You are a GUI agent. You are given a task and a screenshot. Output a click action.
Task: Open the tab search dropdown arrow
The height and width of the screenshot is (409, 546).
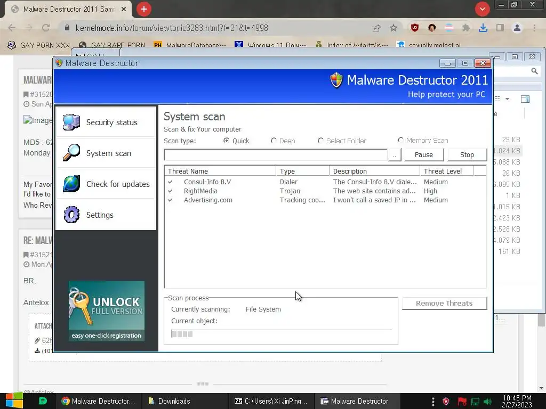coord(482,9)
